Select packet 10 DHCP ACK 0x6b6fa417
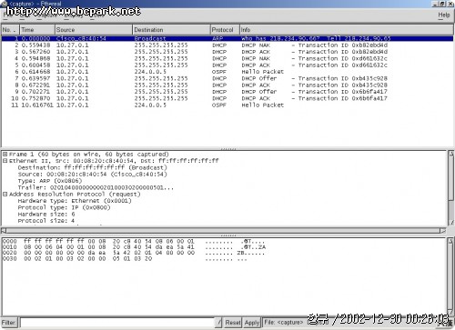 227,98
